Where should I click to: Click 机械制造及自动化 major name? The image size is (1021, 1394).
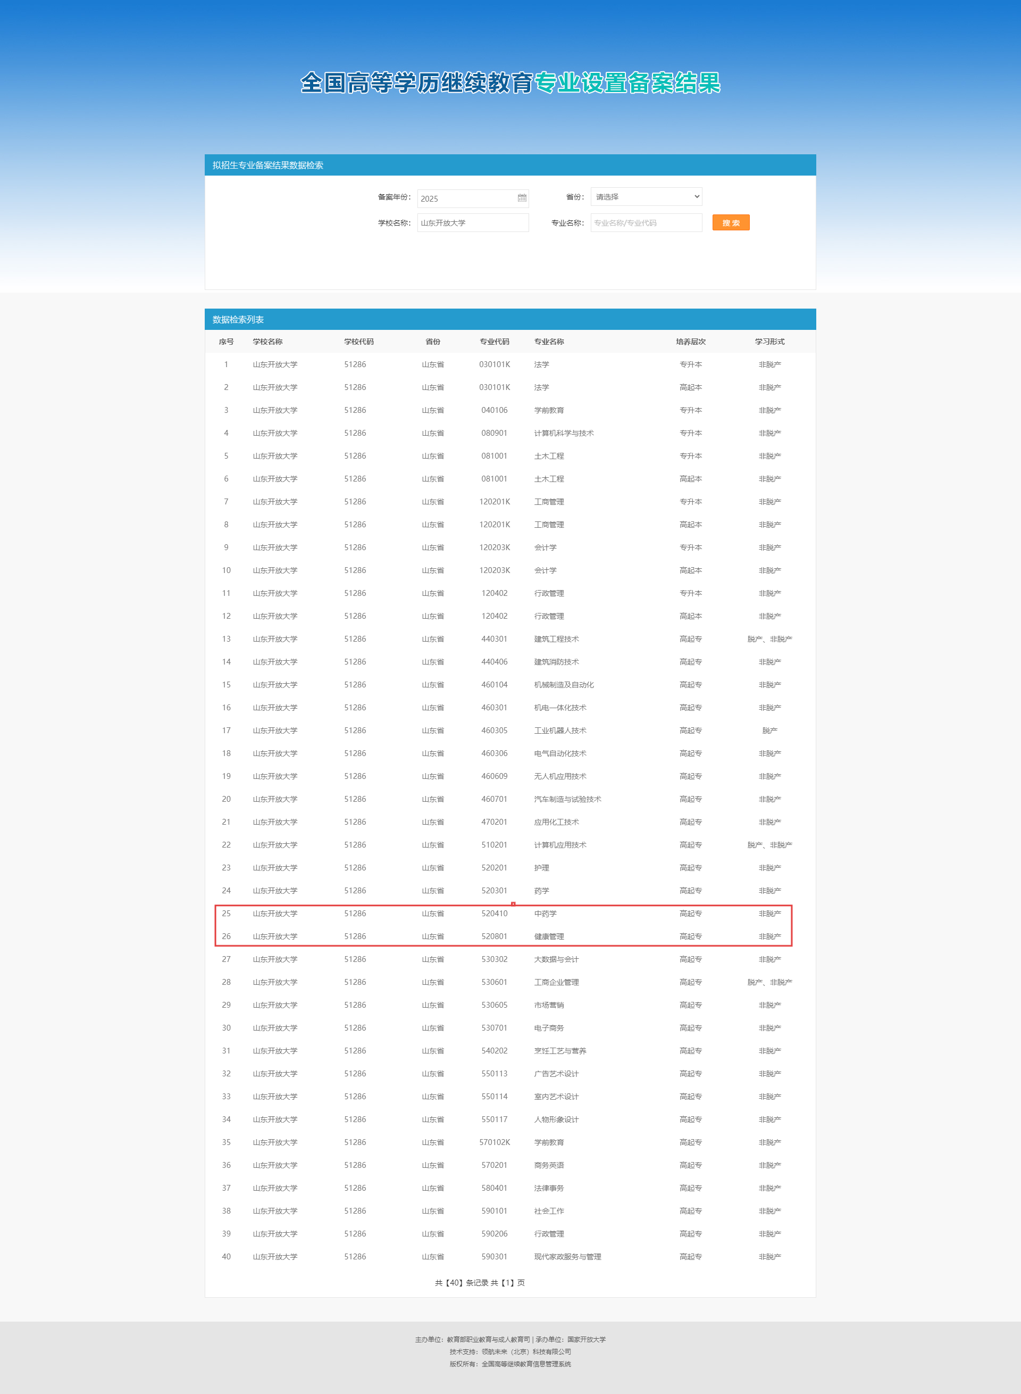pos(564,685)
